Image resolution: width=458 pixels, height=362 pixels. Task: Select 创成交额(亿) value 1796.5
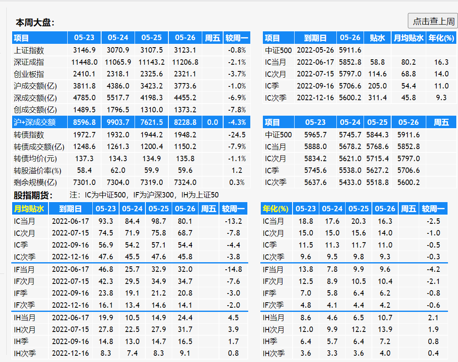click(118, 110)
